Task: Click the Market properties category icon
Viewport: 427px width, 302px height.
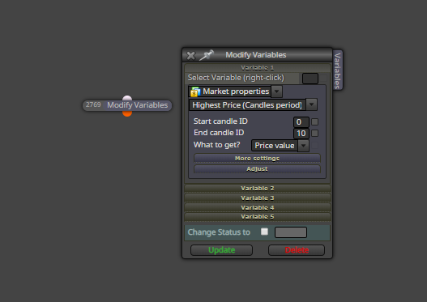Action: pos(195,91)
